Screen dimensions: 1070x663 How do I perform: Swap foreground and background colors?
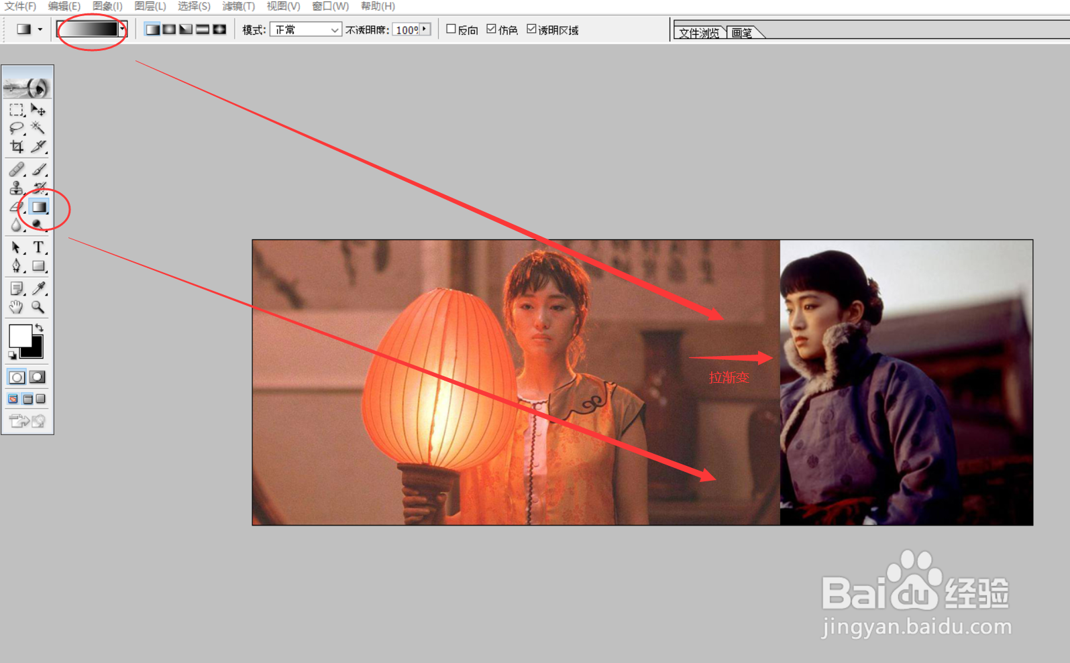coord(40,328)
